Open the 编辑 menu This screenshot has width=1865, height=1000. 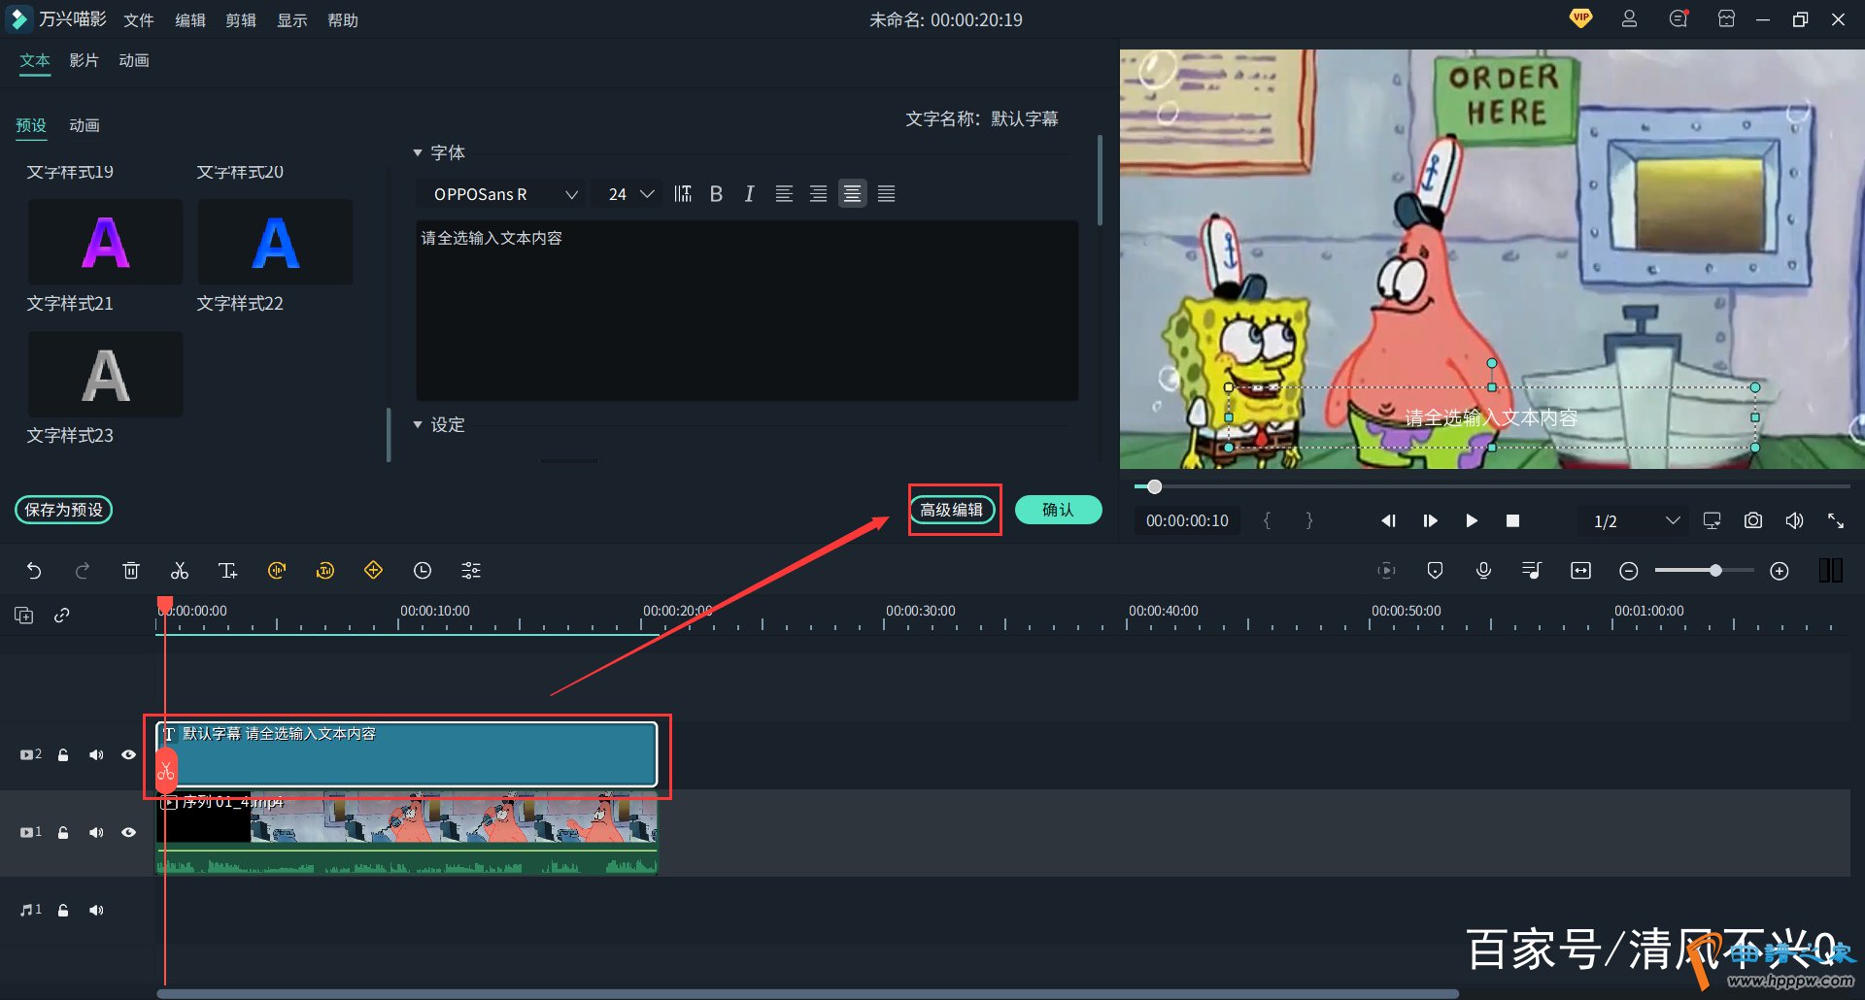click(x=189, y=20)
